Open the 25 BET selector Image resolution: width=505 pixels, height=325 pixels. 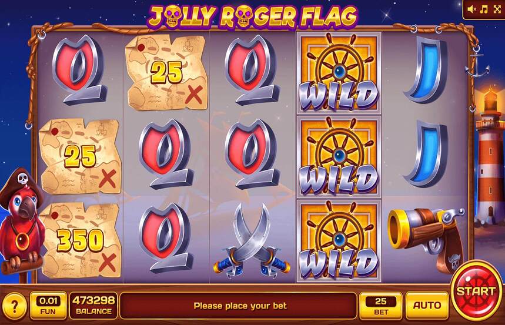pos(381,306)
